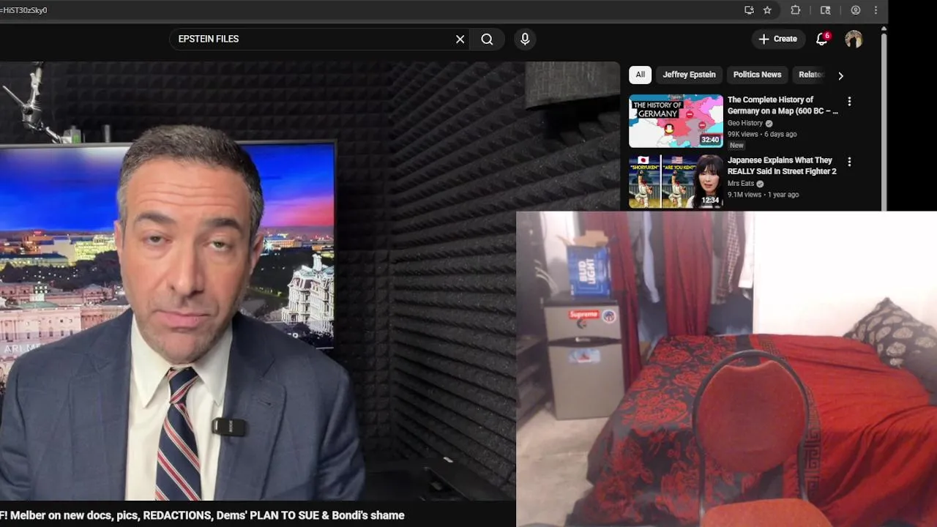Open the notifications bell
Screen dimensions: 937x527
tap(822, 40)
